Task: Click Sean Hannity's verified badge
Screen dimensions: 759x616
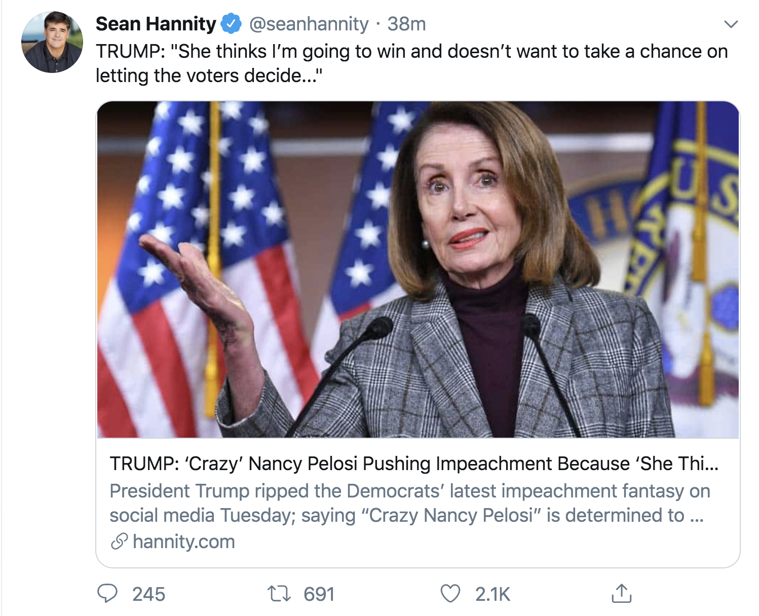Action: (x=231, y=23)
